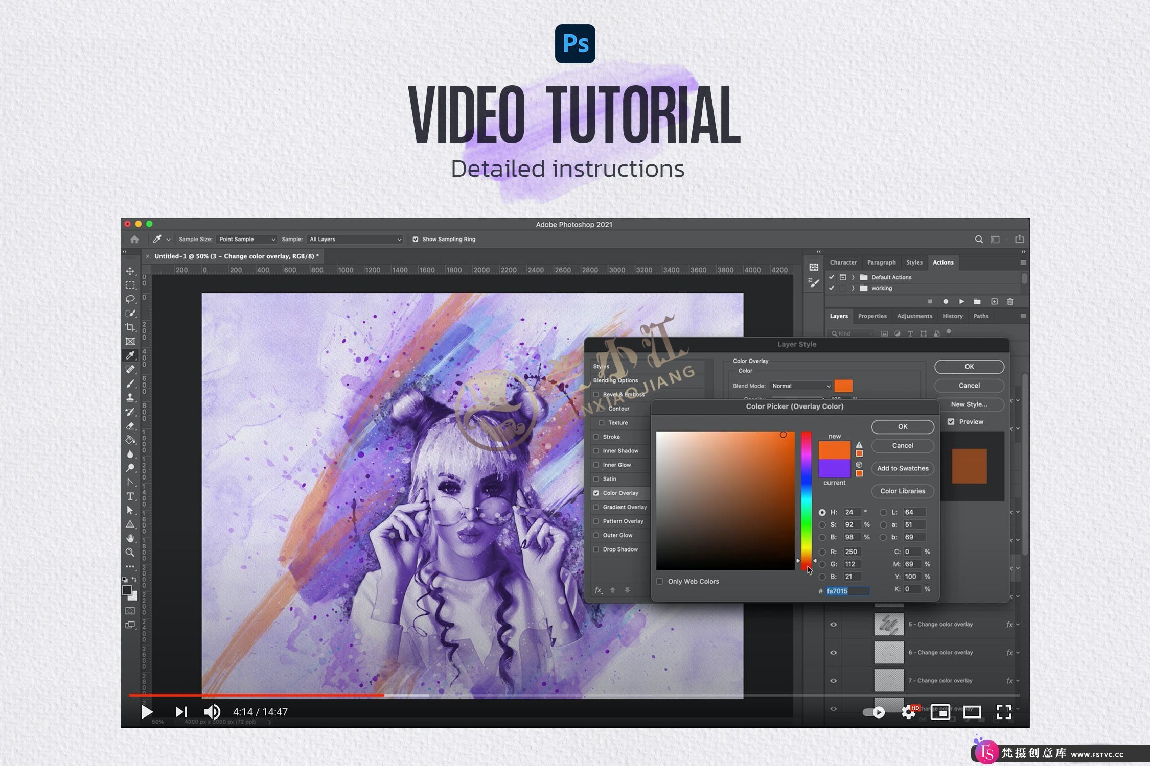Select the Eyedropper tool in the toolbar
This screenshot has width=1150, height=766.
(x=130, y=355)
